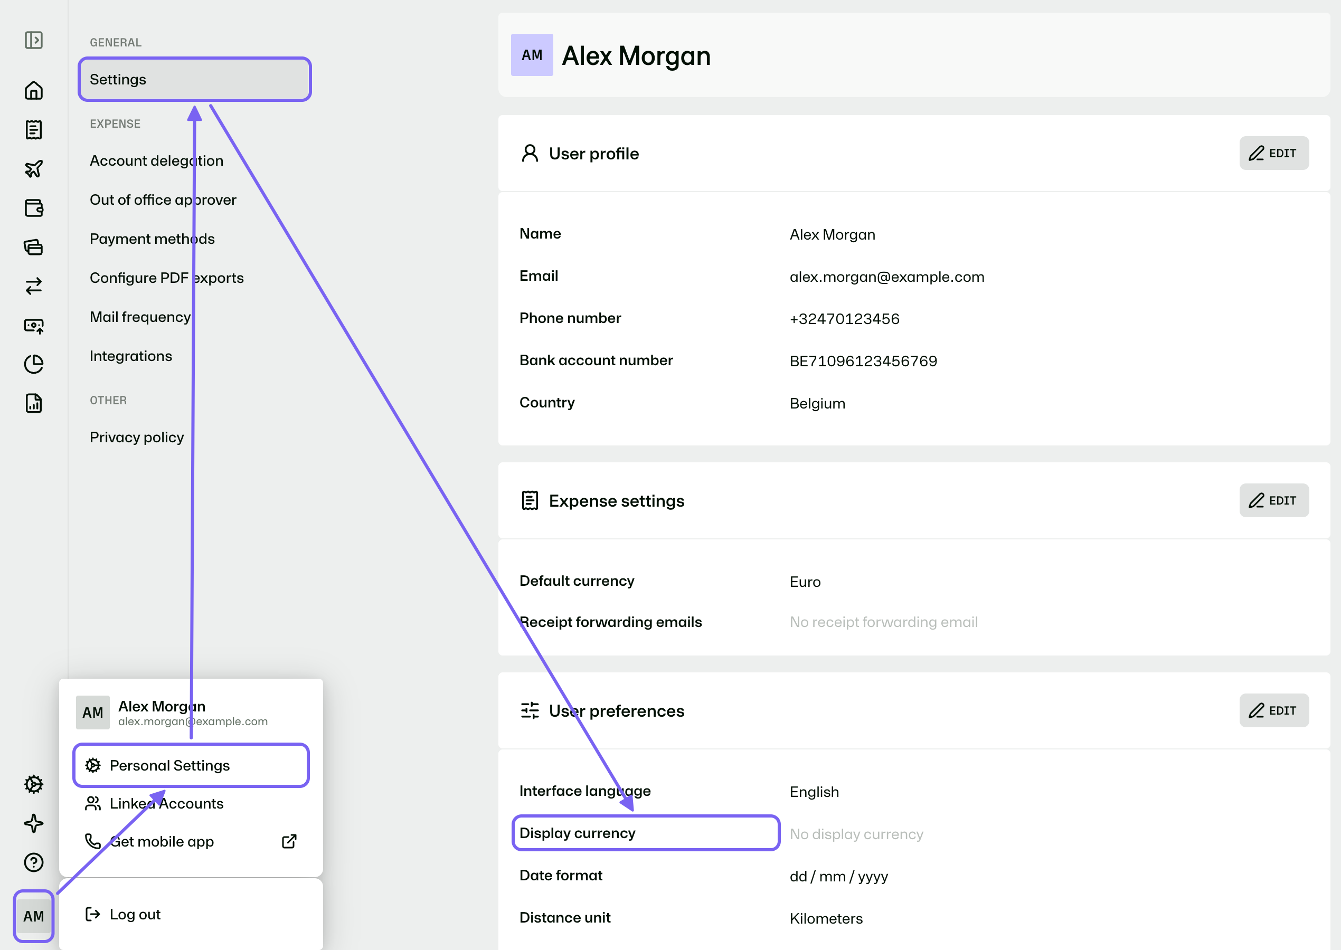
Task: Click the bank account number BE71096123456769
Action: click(x=863, y=361)
